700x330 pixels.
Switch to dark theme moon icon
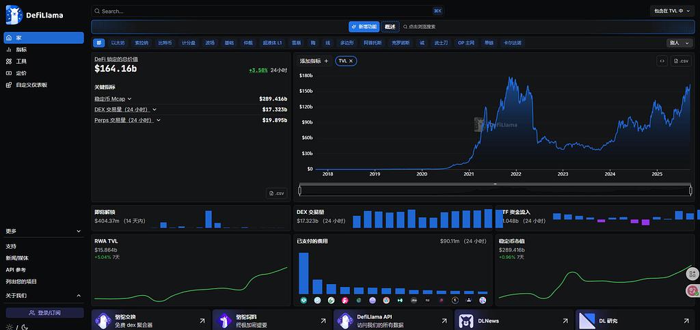click(25, 327)
